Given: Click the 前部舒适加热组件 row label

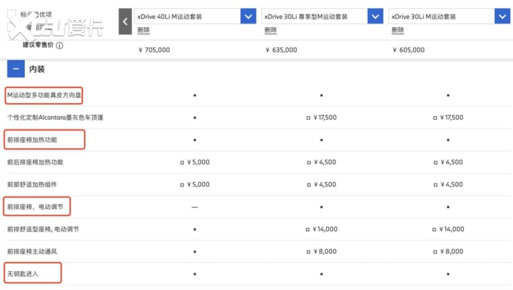Looking at the screenshot, I should [x=32, y=184].
